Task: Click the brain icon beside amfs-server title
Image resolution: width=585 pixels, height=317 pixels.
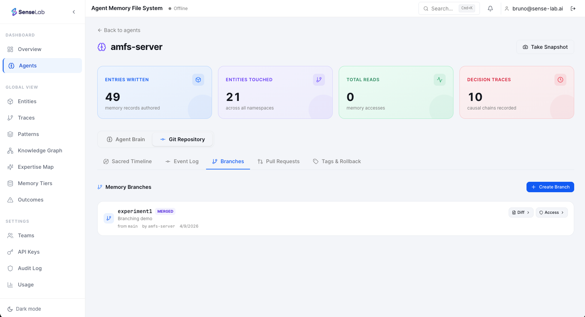Action: pyautogui.click(x=102, y=47)
